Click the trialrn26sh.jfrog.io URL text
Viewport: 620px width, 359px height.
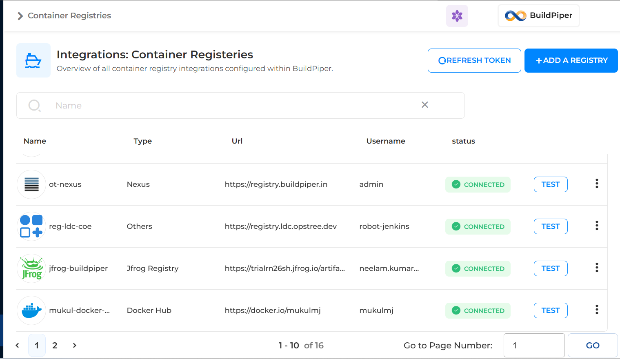pyautogui.click(x=285, y=268)
